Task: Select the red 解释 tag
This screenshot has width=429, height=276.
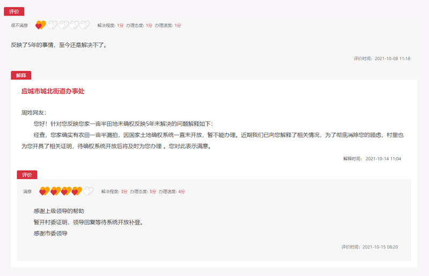Action: point(21,75)
